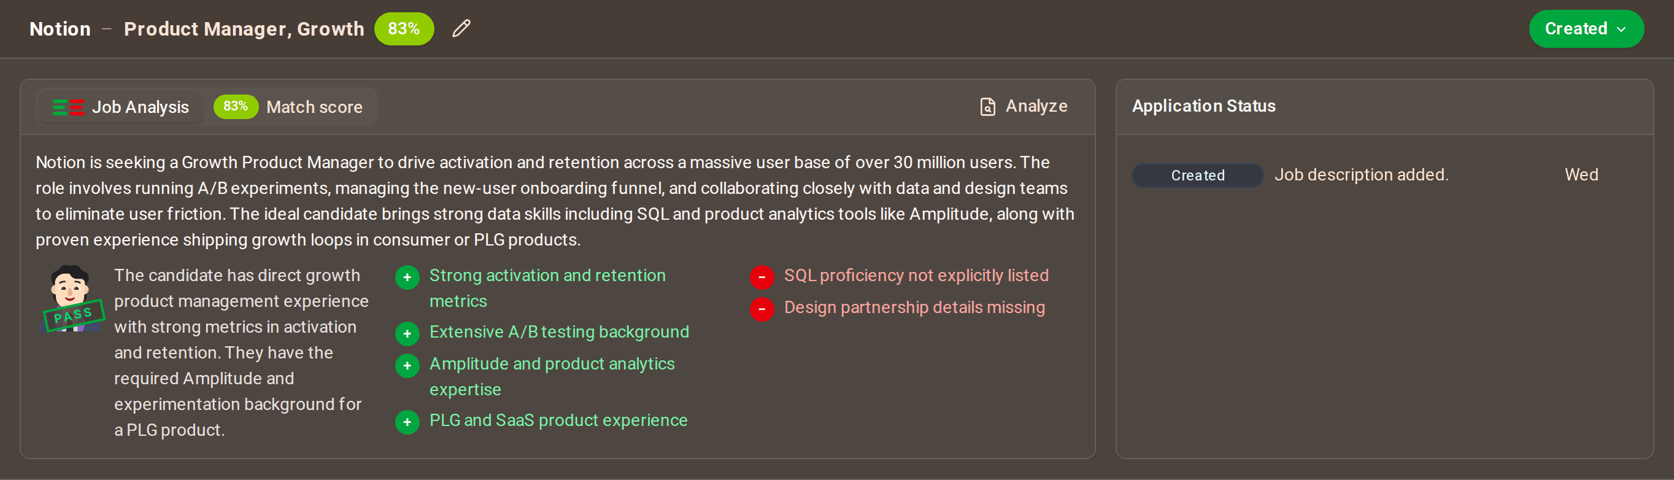Select "Extensive A/B testing background" text
The width and height of the screenshot is (1674, 480).
559,331
